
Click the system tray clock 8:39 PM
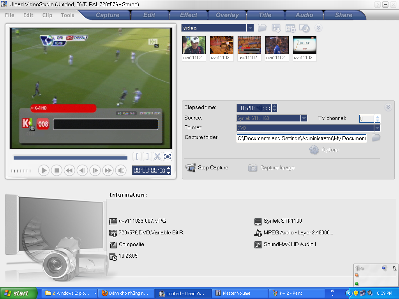coord(384,293)
